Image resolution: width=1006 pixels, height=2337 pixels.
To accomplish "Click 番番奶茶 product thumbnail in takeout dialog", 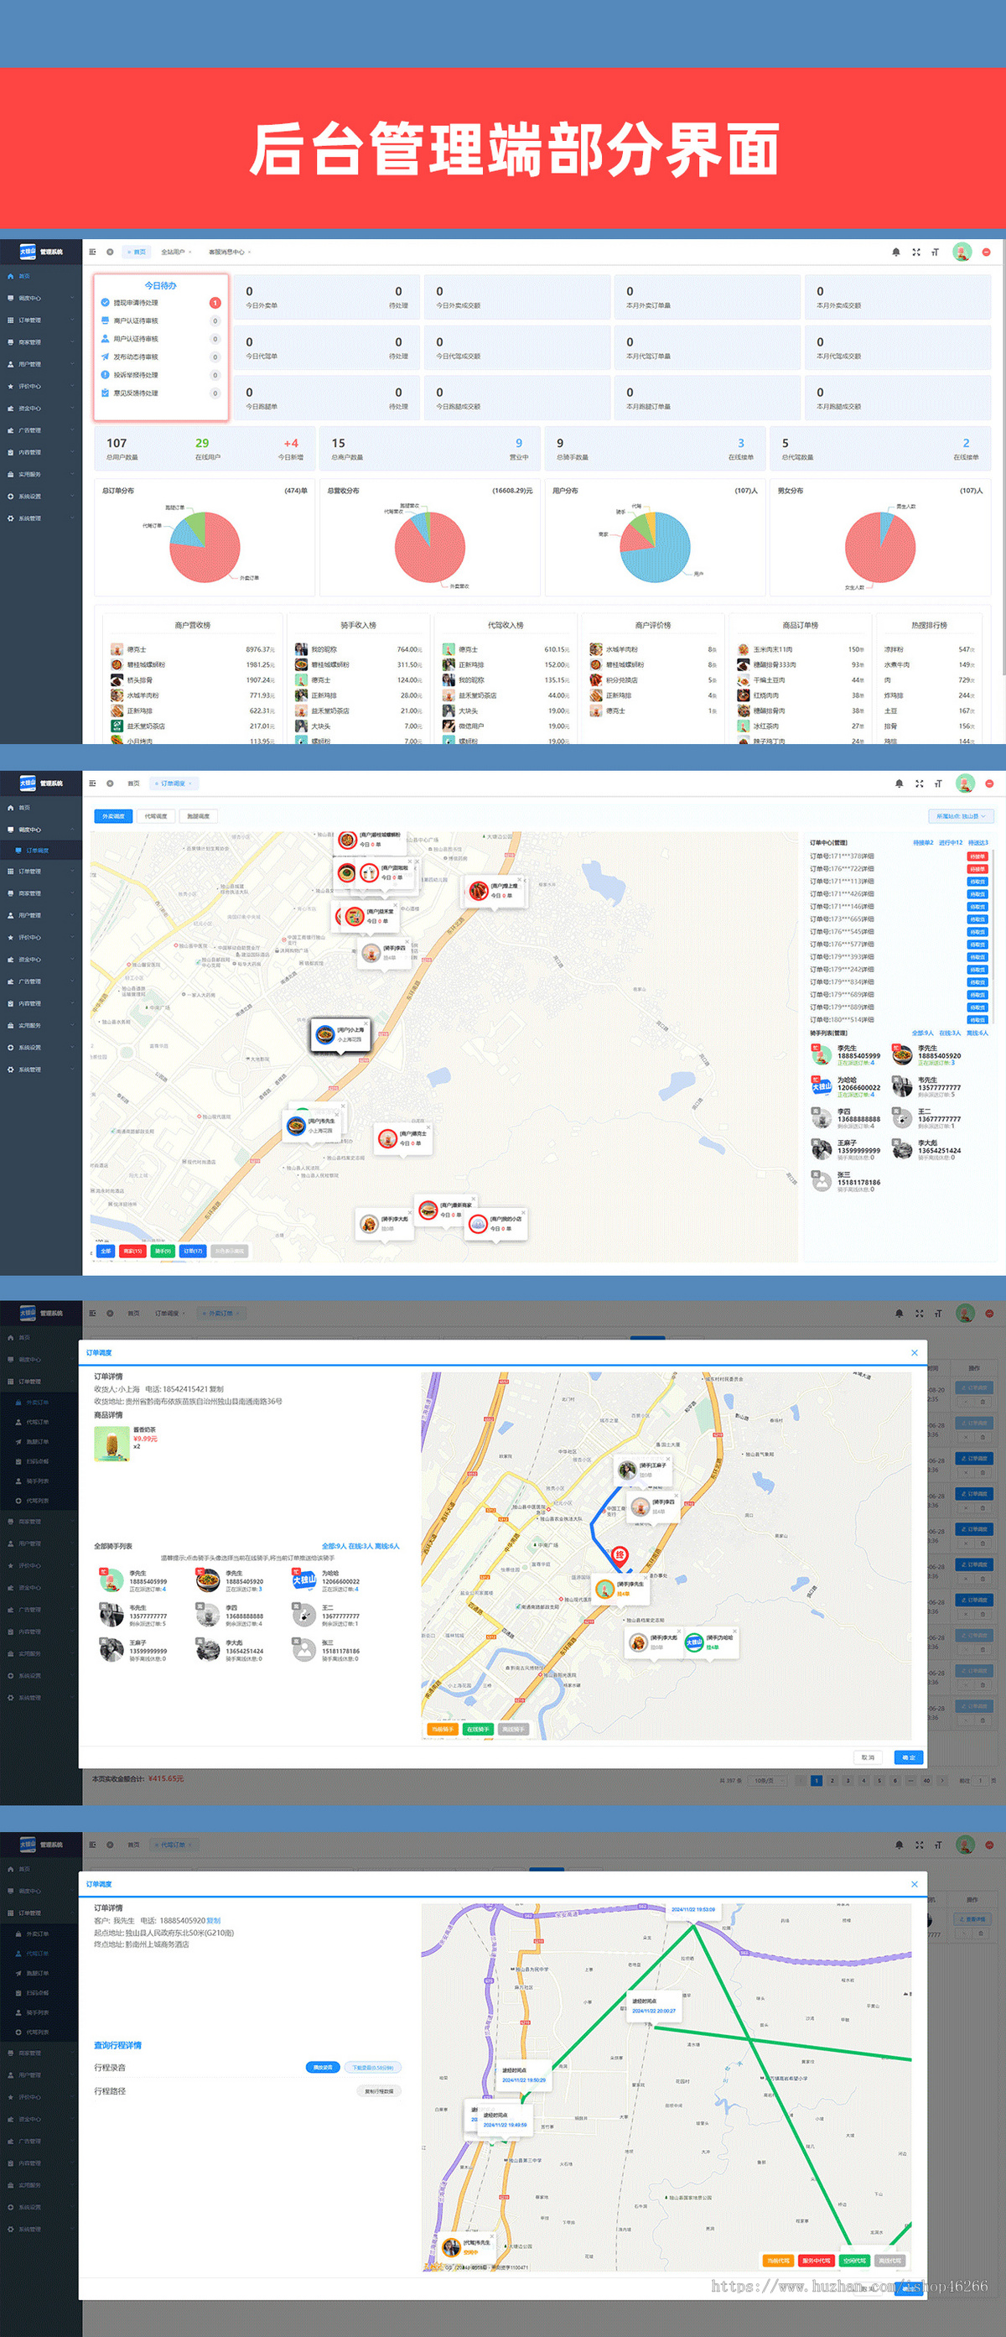I will point(111,1444).
